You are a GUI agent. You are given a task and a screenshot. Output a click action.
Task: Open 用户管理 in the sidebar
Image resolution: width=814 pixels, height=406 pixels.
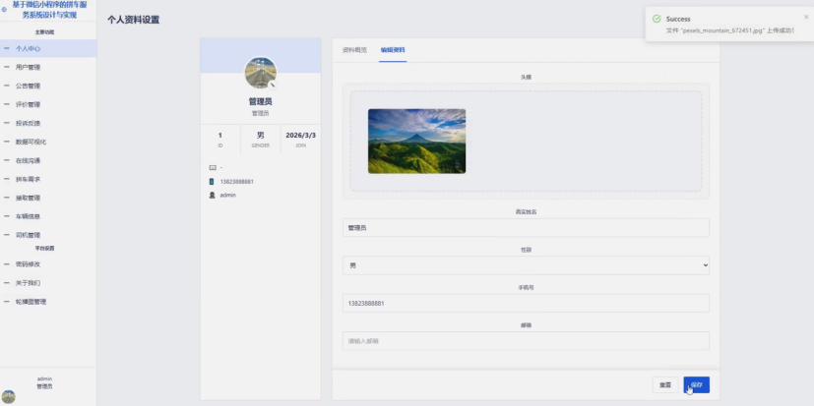coord(48,67)
